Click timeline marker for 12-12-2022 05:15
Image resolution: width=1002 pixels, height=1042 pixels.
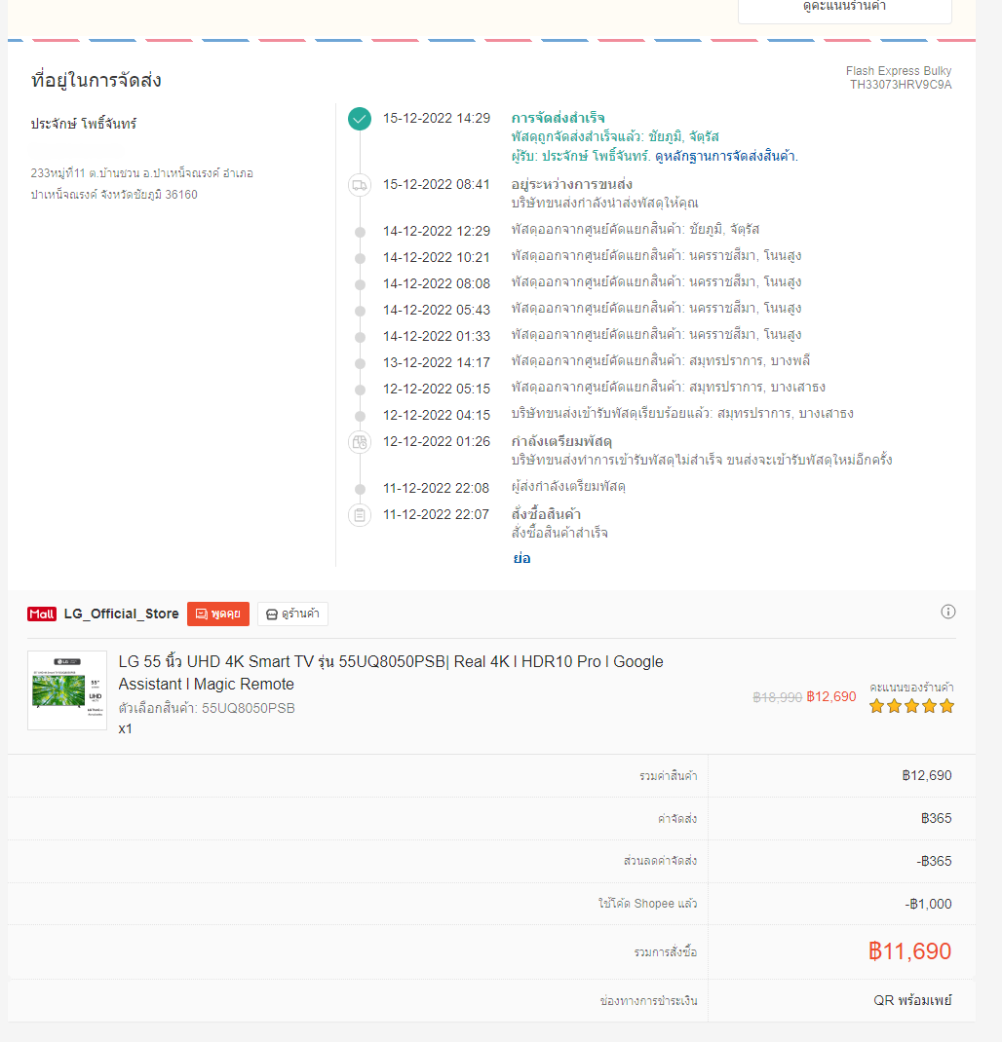[360, 391]
